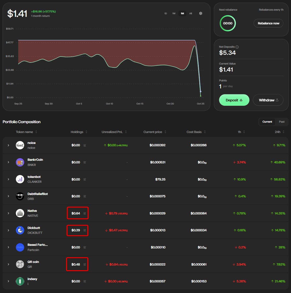Toggle sorting on the Unrealized PnL column
Image resolution: width=291 pixels, height=293 pixels.
click(x=126, y=132)
